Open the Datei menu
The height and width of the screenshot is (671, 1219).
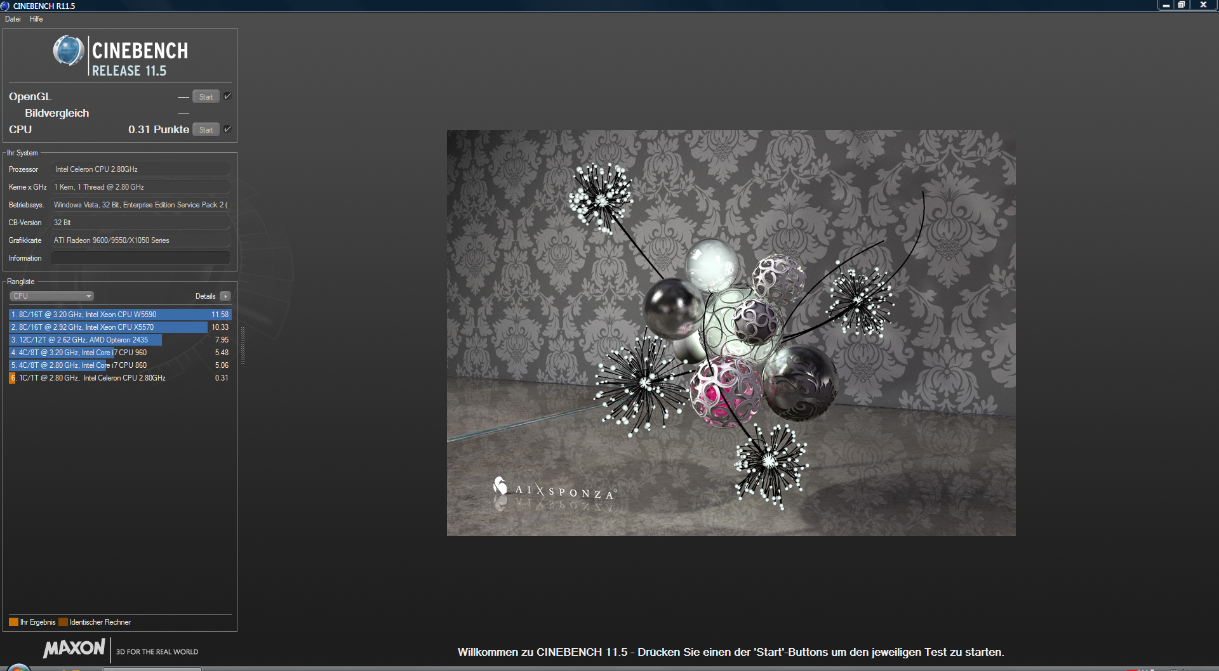(13, 19)
